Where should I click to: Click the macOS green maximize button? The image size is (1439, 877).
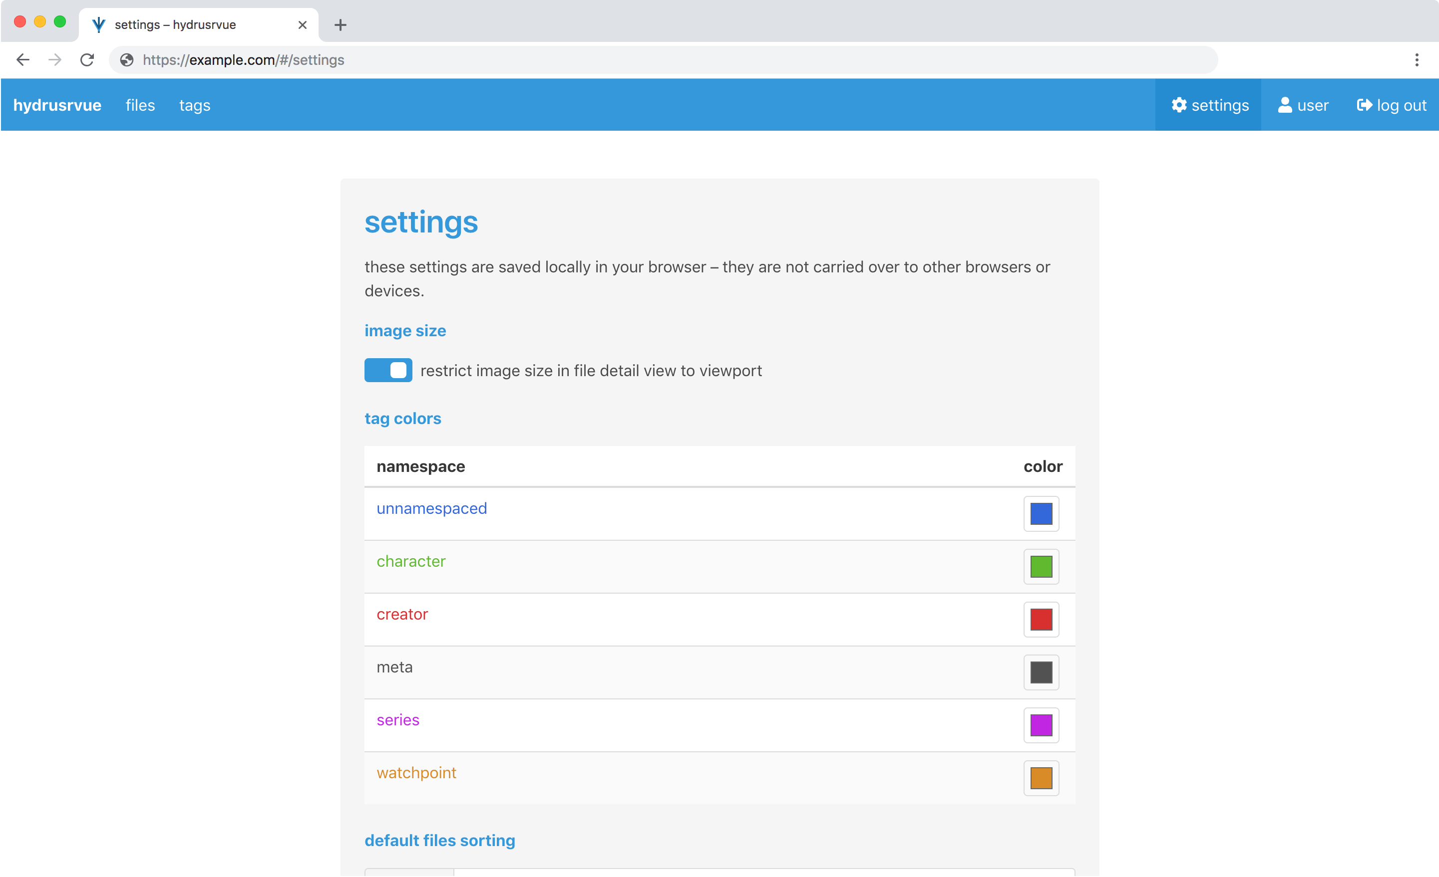[x=59, y=21]
